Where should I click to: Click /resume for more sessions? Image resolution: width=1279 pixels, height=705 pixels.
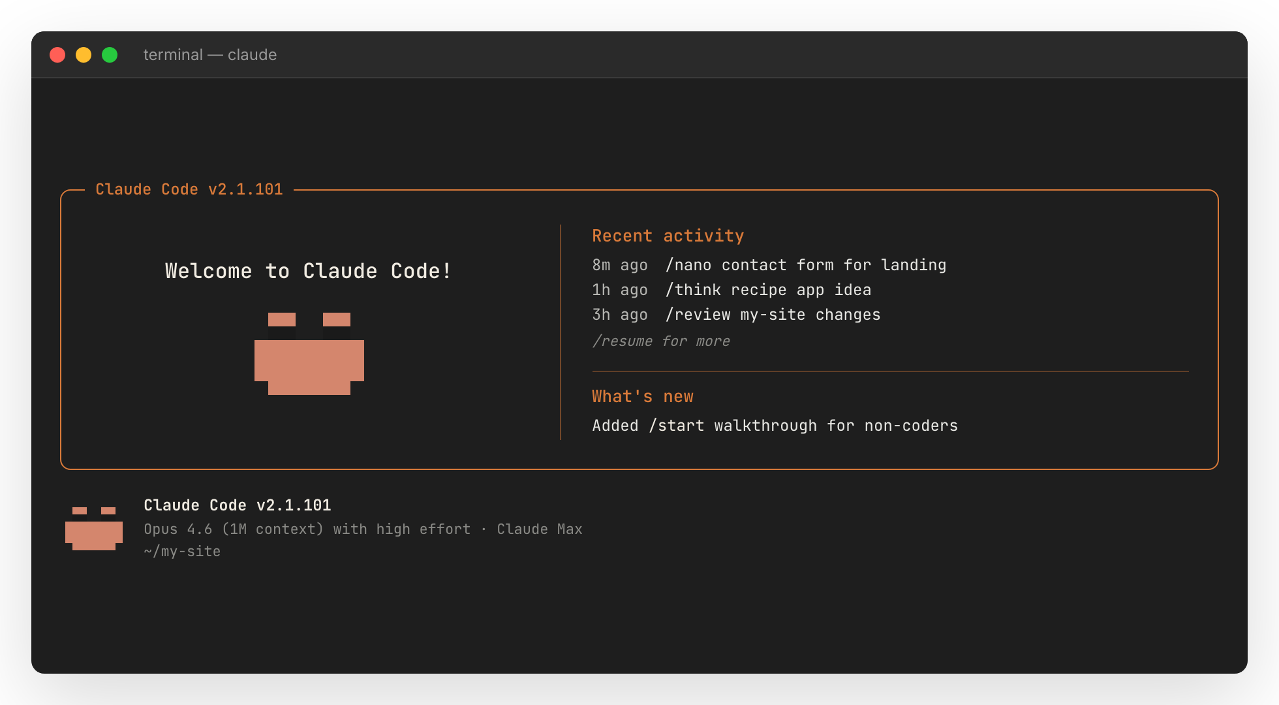coord(661,341)
